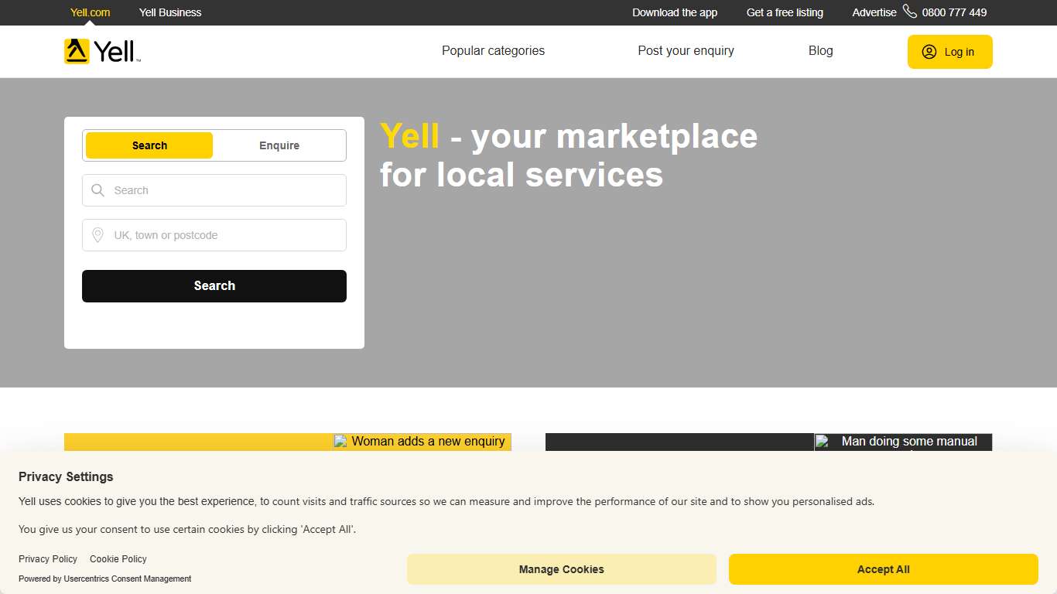The height and width of the screenshot is (594, 1057).
Task: Click Powered by Usercentrics Consent Management
Action: (x=104, y=579)
